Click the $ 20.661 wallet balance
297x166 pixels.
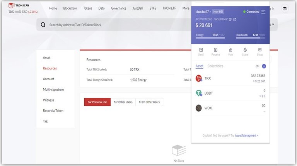click(x=204, y=25)
